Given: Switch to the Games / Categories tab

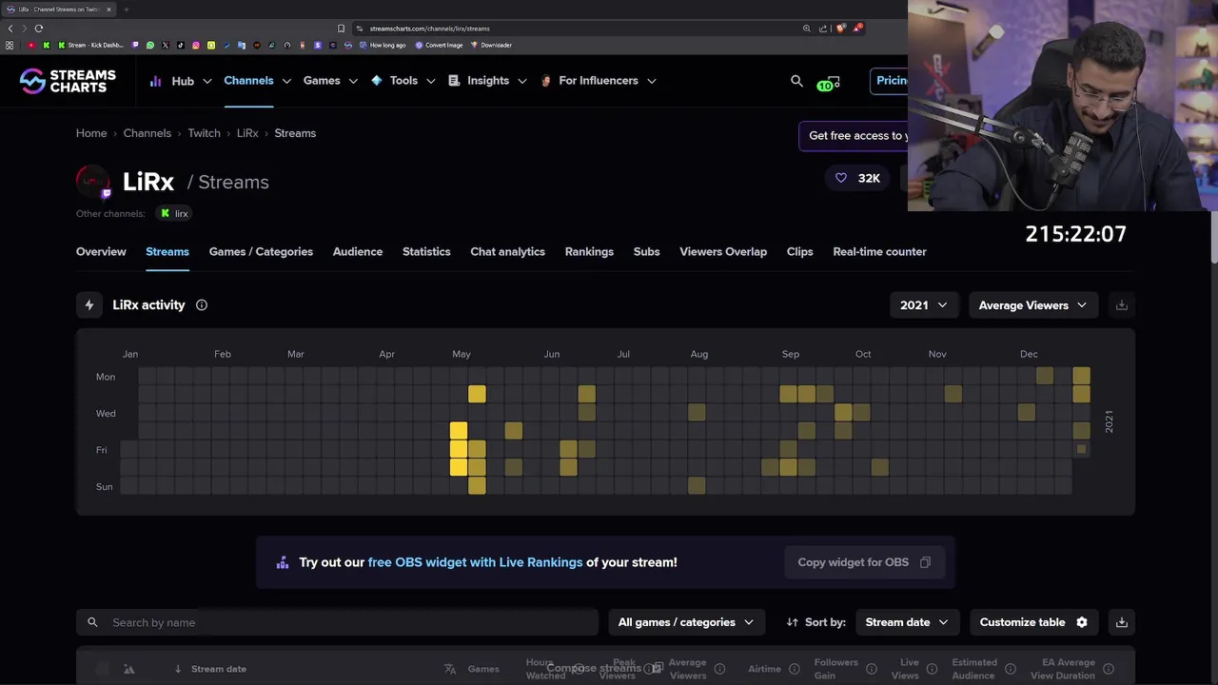Looking at the screenshot, I should (x=261, y=252).
